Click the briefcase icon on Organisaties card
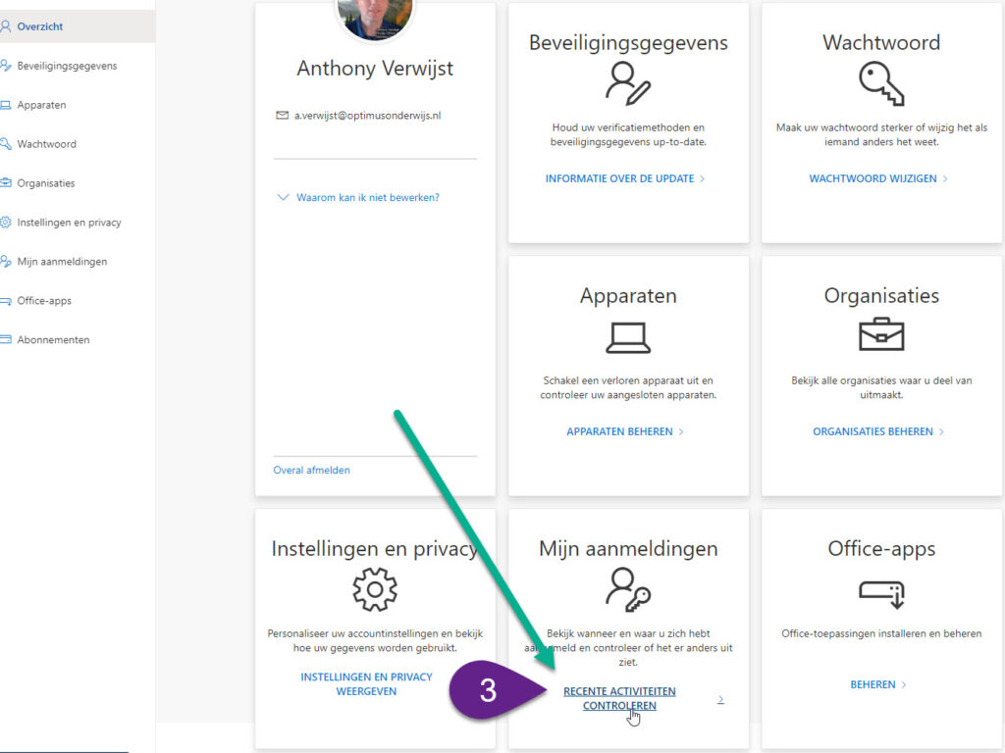 [880, 335]
